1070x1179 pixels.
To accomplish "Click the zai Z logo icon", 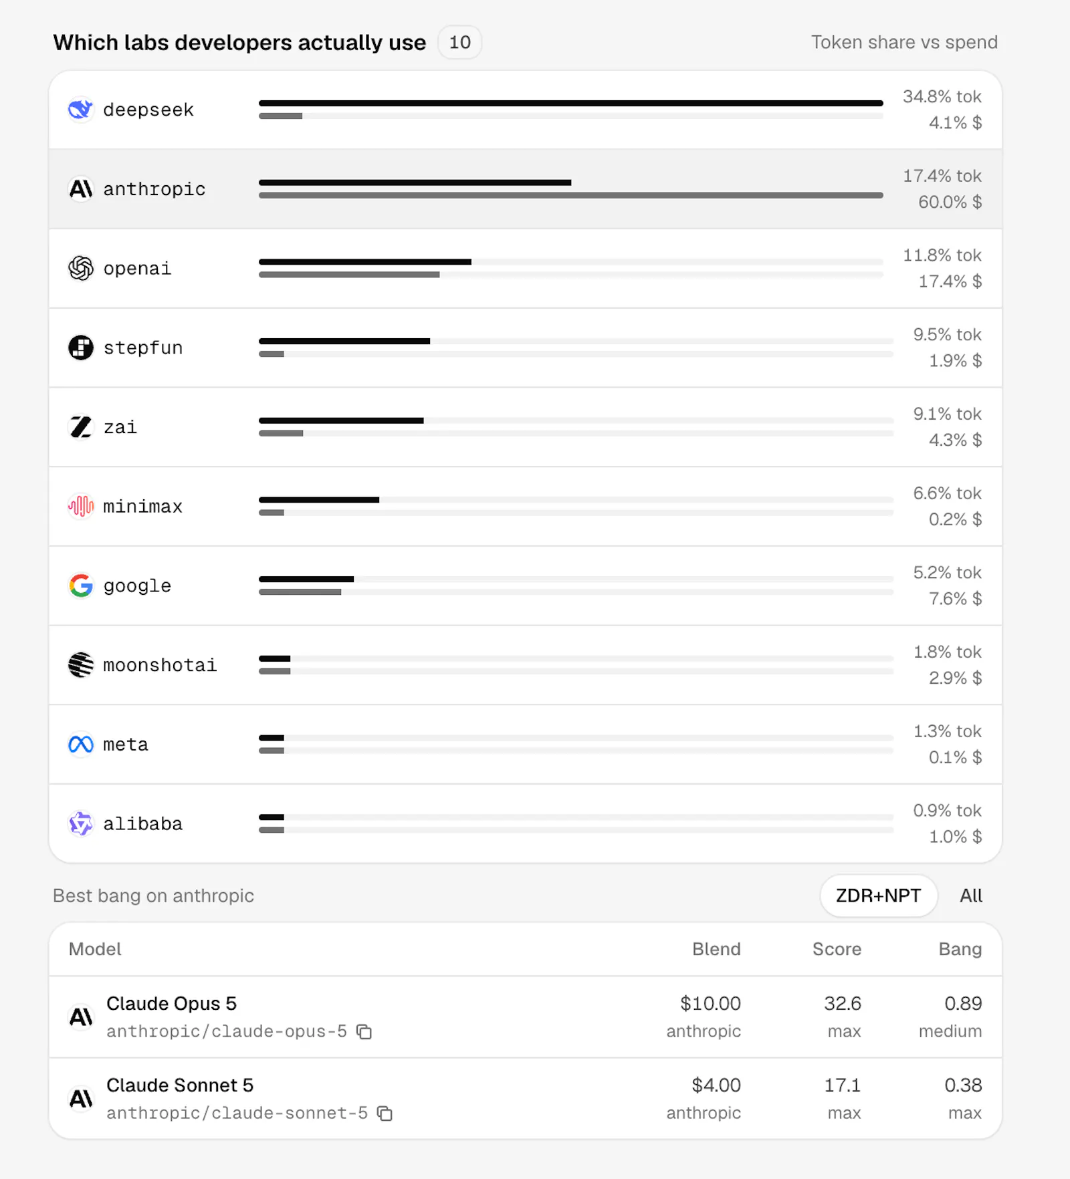I will (81, 427).
